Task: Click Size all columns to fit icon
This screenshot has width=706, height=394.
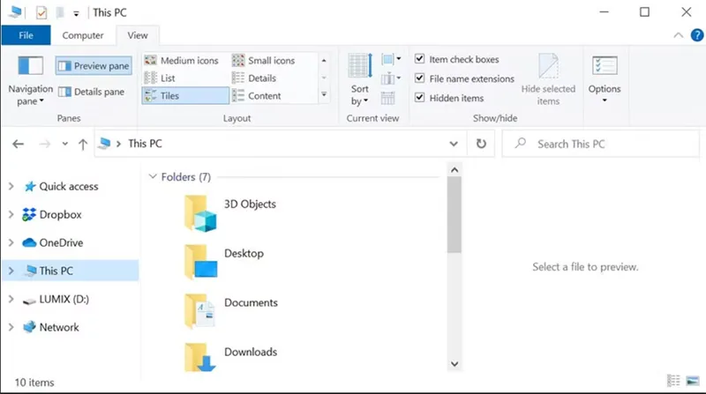Action: 387,98
